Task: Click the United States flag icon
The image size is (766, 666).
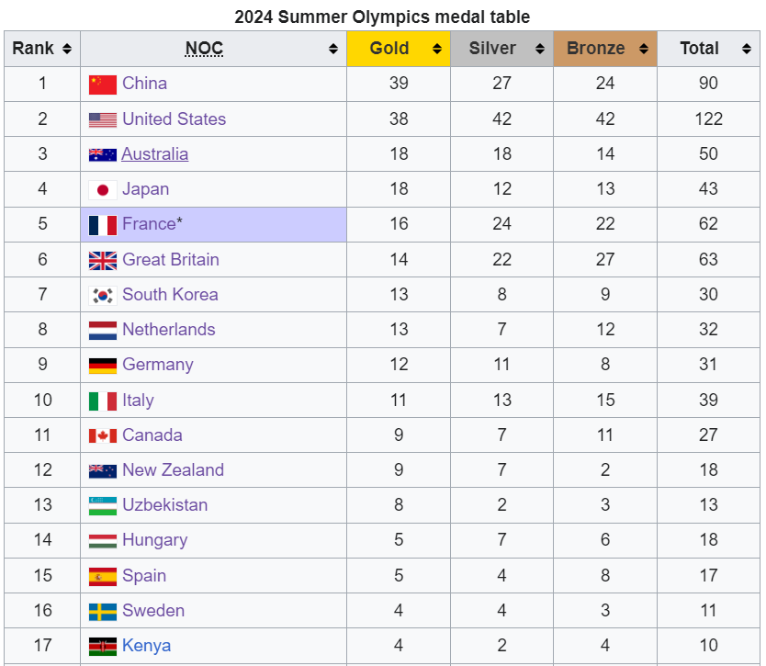Action: coord(103,119)
